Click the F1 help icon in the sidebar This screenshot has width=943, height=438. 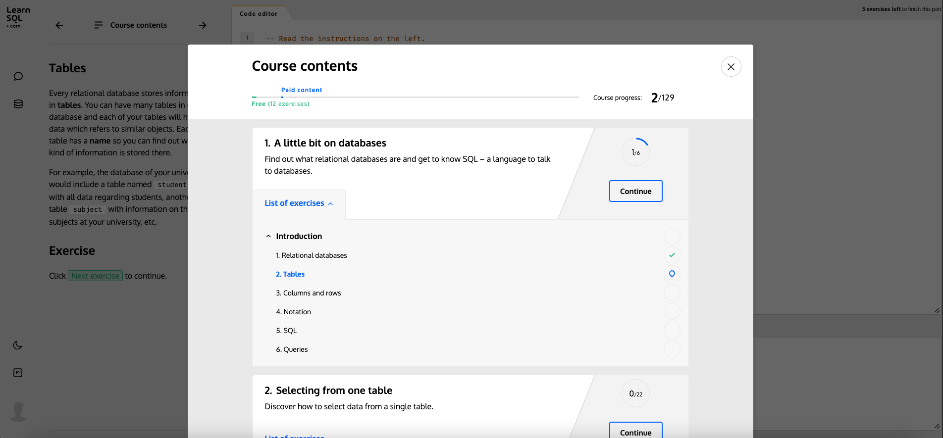pyautogui.click(x=18, y=373)
